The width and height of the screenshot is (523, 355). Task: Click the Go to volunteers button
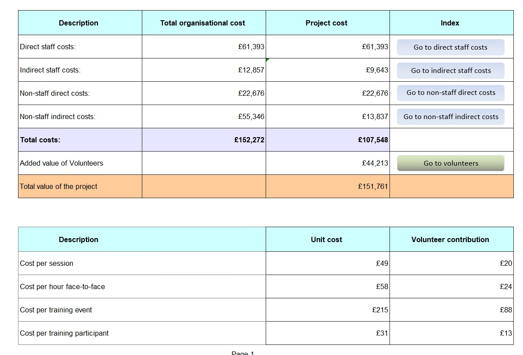[450, 163]
